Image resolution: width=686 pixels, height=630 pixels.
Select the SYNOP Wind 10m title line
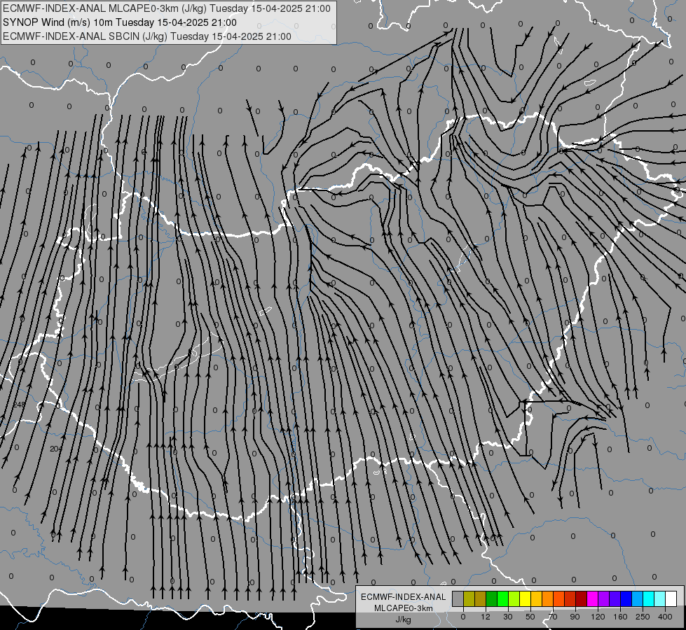[x=119, y=22]
